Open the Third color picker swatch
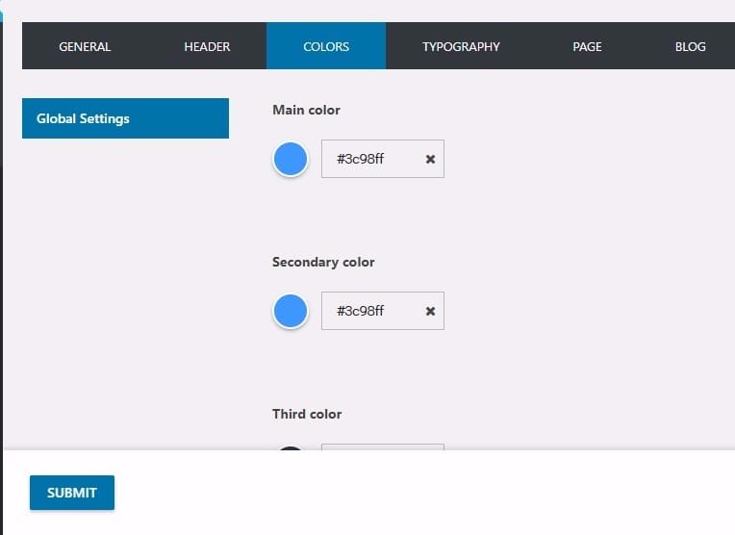This screenshot has height=535, width=735. click(x=291, y=447)
